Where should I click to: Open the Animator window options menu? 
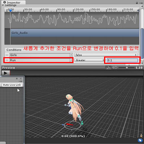coord(21,81)
